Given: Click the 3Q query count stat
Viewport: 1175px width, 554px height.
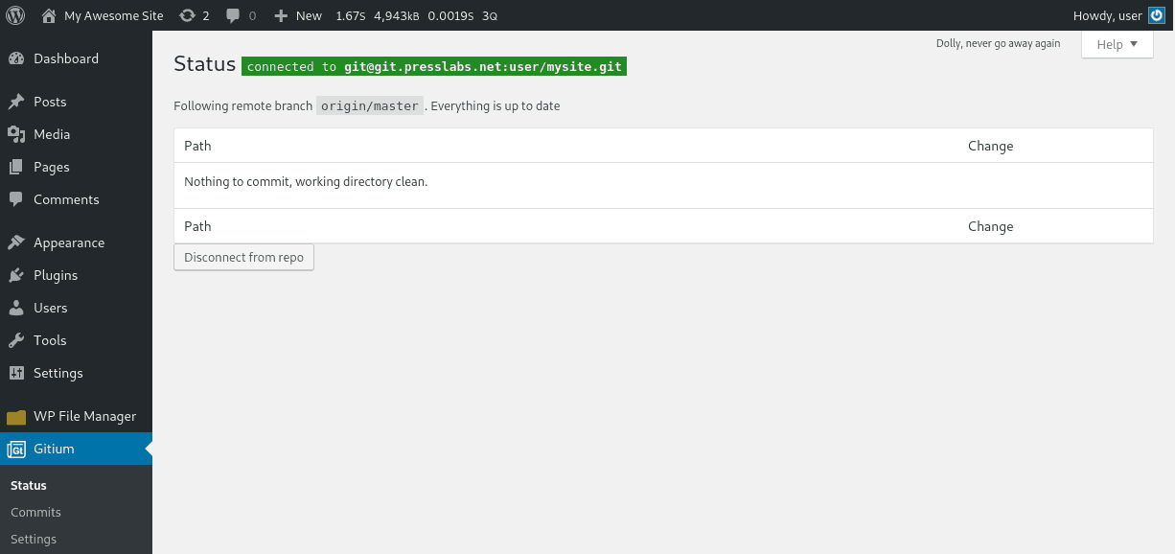Looking at the screenshot, I should 490,15.
